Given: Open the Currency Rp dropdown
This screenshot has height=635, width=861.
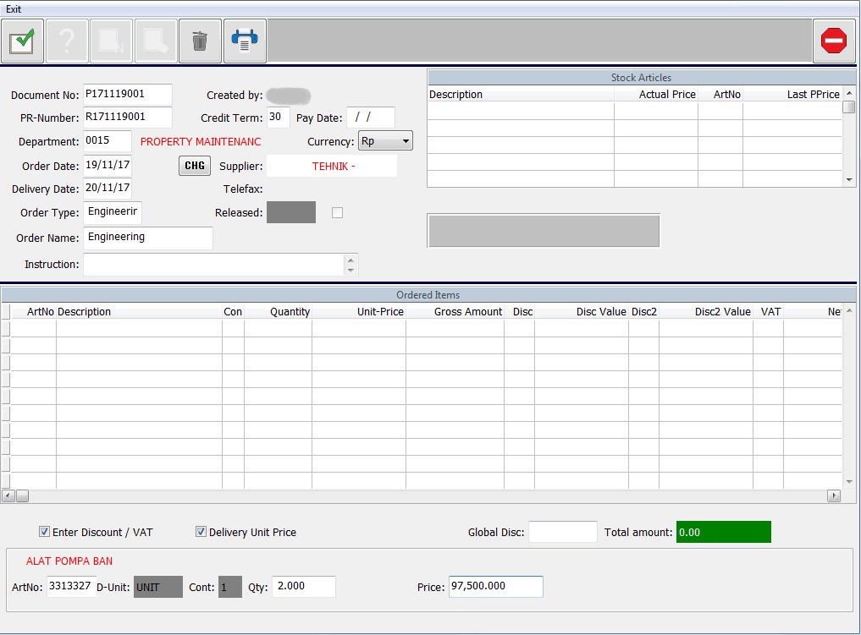Looking at the screenshot, I should [x=385, y=141].
